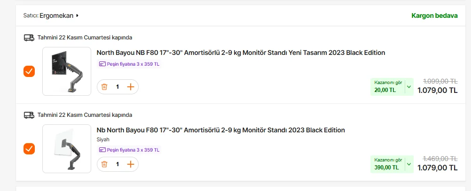Remove second Nb North Bayou item via trash
Screen dimensions: 471x191
104,164
